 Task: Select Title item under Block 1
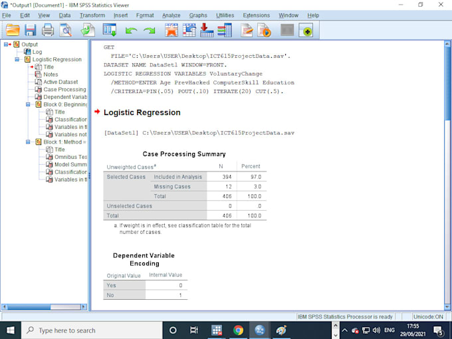[x=60, y=150]
